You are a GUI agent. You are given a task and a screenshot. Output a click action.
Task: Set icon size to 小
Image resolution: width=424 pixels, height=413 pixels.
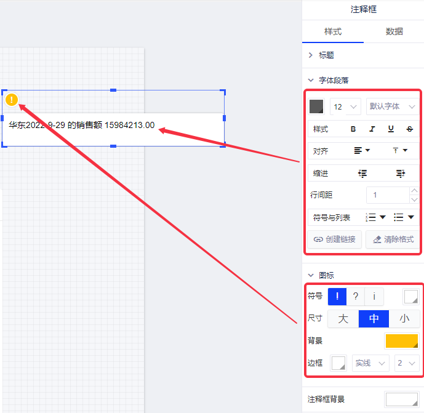[404, 319]
